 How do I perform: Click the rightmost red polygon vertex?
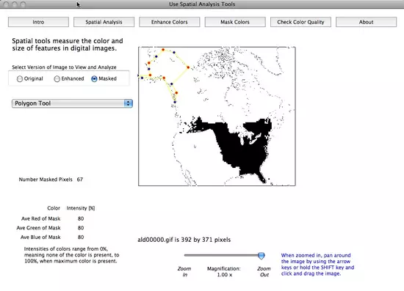[188, 67]
